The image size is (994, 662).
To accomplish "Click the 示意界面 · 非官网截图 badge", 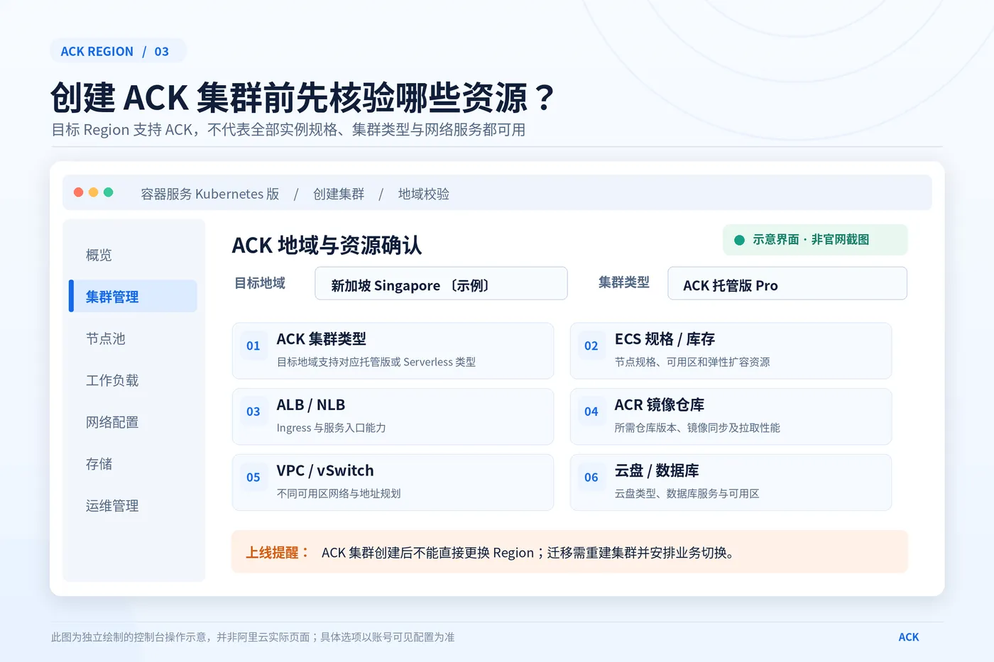I will tap(815, 240).
